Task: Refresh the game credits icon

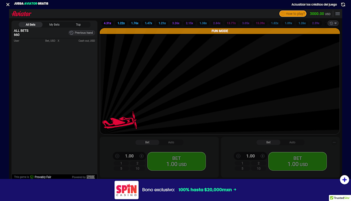Action: pos(343,4)
